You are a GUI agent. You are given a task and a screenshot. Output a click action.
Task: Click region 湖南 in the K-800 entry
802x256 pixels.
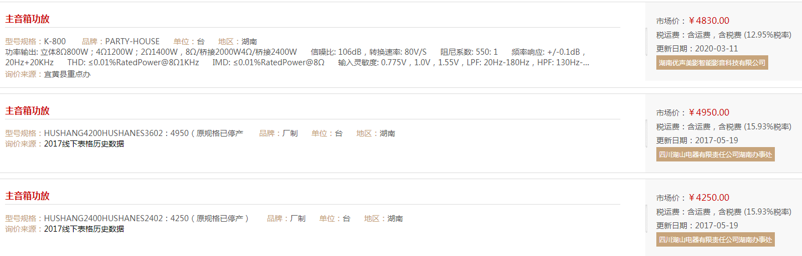(249, 41)
